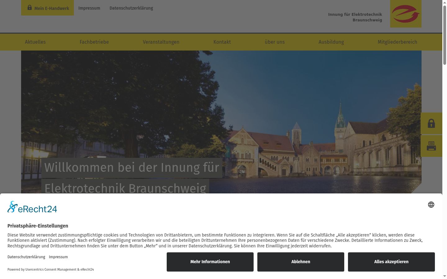Click Innung für Elektrotechnik Braunschweig header text
This screenshot has height=279, width=447.
[x=355, y=17]
